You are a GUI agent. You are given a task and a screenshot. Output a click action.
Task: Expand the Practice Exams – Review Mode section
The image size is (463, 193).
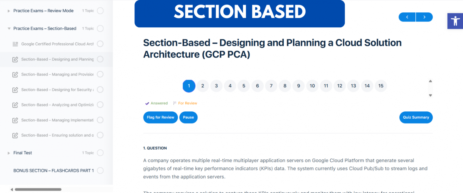point(9,11)
